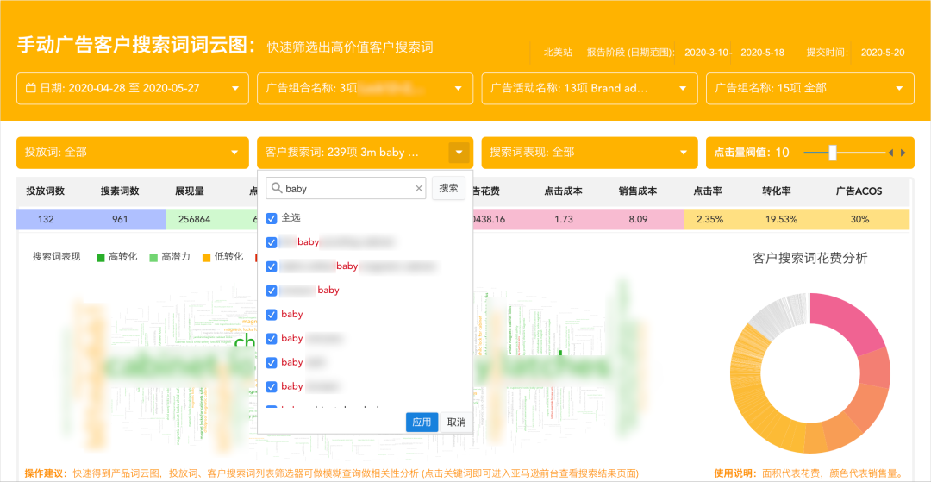Image resolution: width=931 pixels, height=482 pixels.
Task: Click the 北美站 site label
Action: pos(558,53)
